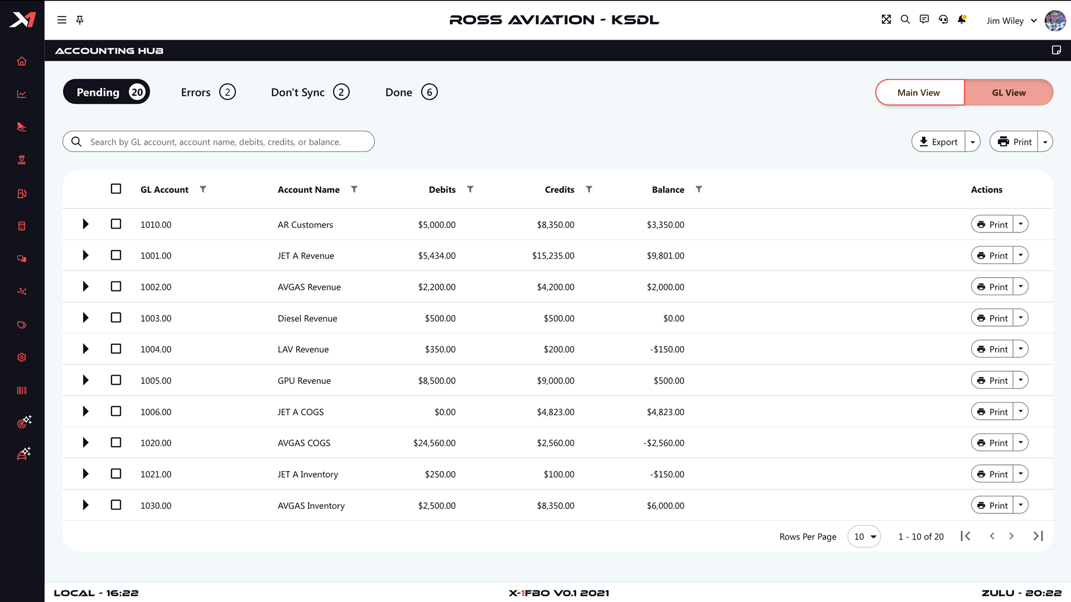
Task: Check the box for 1020.00 AVGAS COGS
Action: 116,443
